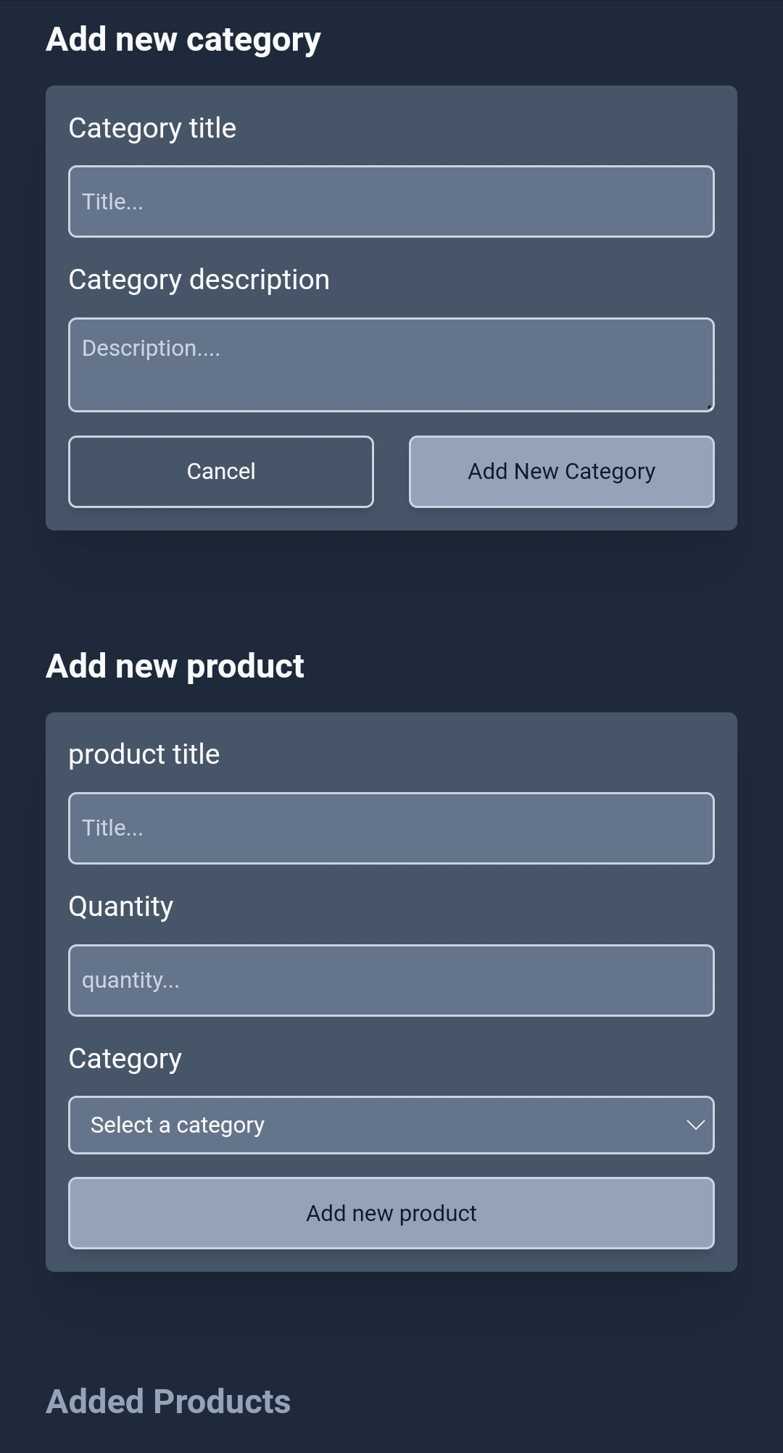The image size is (783, 1453).
Task: Focus the product title input field
Action: tap(391, 828)
